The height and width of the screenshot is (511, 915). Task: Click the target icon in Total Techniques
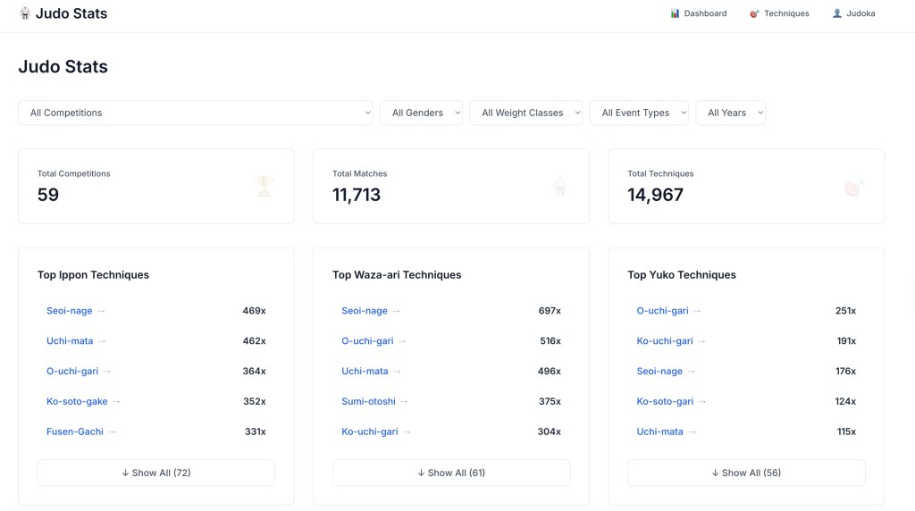pos(854,187)
